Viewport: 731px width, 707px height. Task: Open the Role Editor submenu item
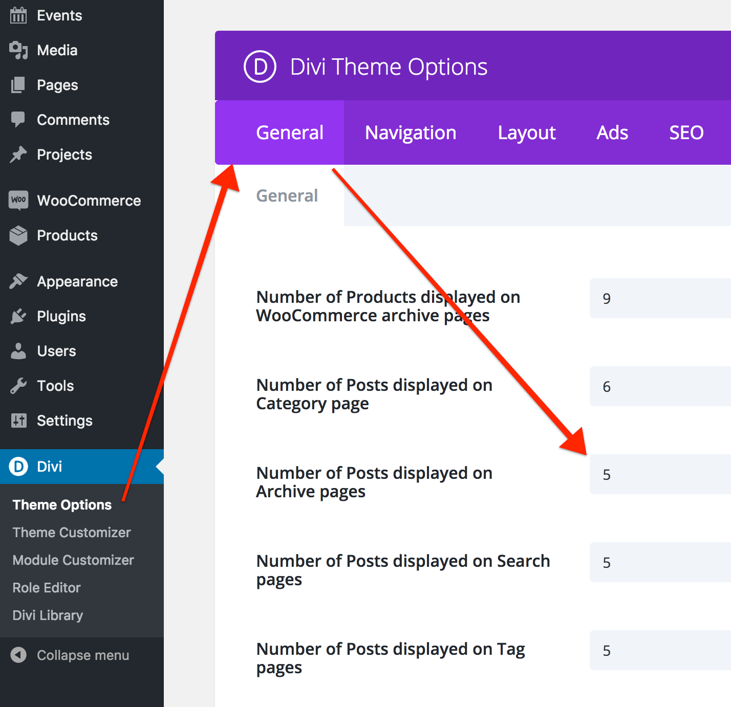tap(47, 588)
